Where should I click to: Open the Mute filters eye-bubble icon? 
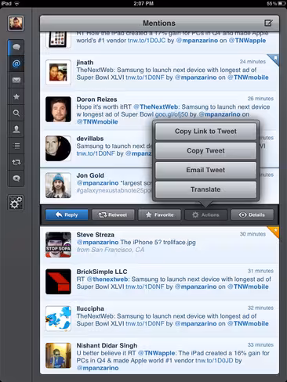(x=16, y=178)
